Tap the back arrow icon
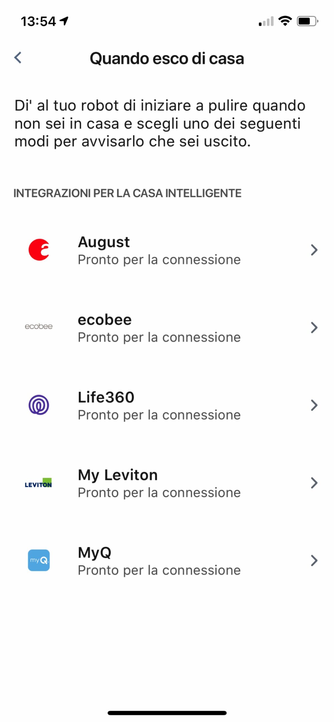This screenshot has width=334, height=722. click(18, 58)
